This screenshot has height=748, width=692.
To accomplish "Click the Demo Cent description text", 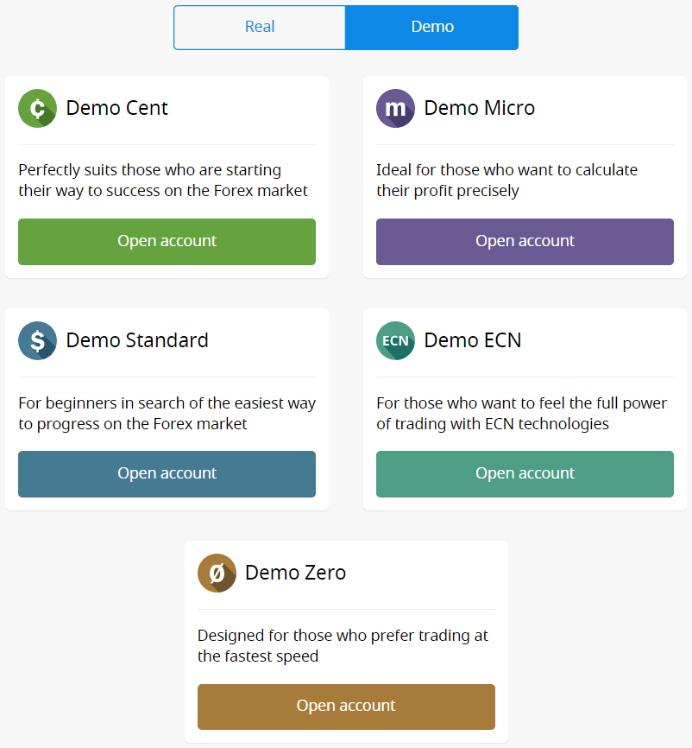I will click(x=163, y=181).
